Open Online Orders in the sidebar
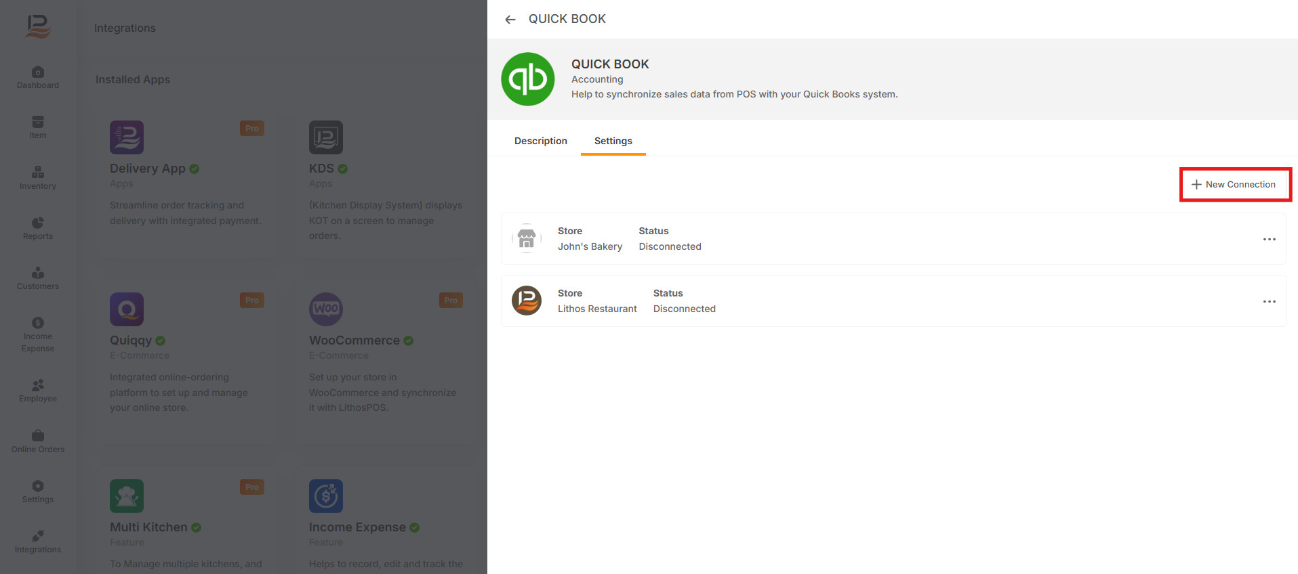Screen dimensions: 1298x574 38,441
